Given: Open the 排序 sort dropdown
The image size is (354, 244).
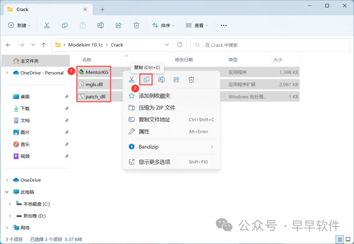Looking at the screenshot, I should (164, 26).
